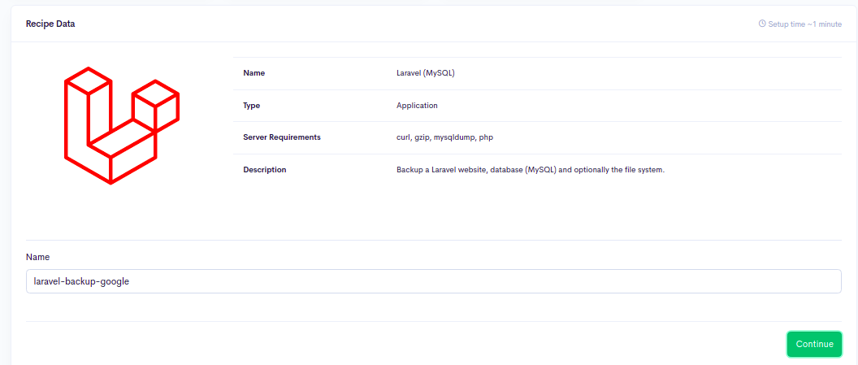
Task: Select 'curl, gzip, mysqldump, php' requirements text
Action: tap(445, 137)
